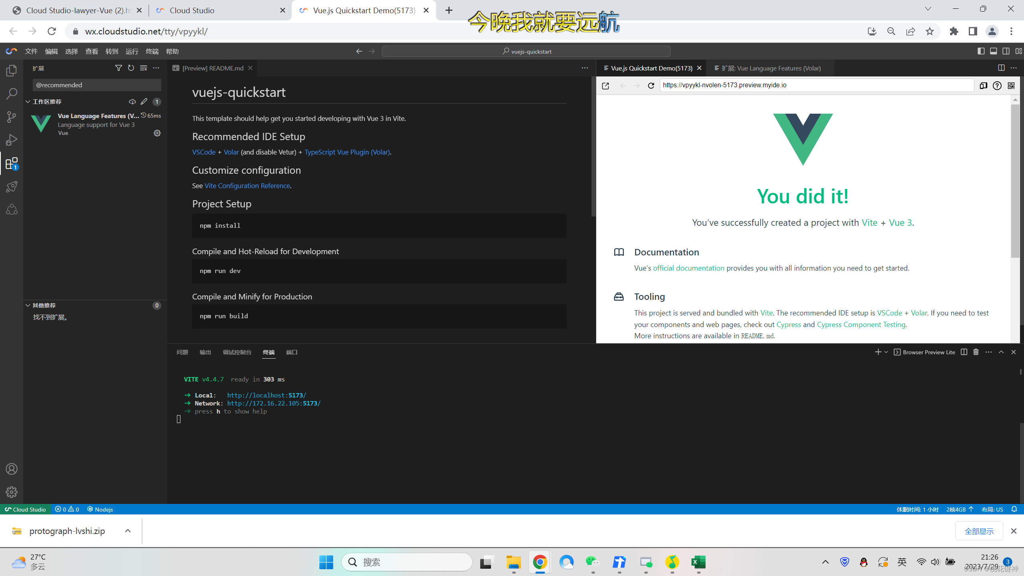Toggle the primary sidebar layout button
This screenshot has width=1024, height=576.
pyautogui.click(x=981, y=51)
